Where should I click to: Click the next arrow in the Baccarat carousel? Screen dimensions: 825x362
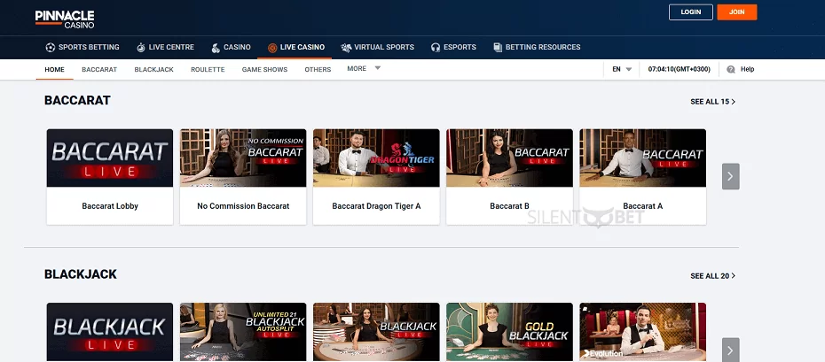pyautogui.click(x=730, y=176)
